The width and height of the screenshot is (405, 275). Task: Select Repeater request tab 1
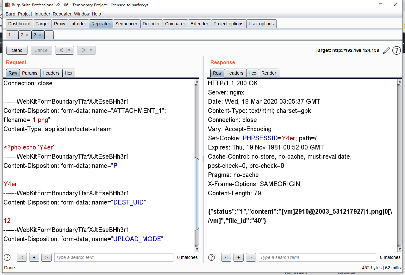pyautogui.click(x=9, y=35)
